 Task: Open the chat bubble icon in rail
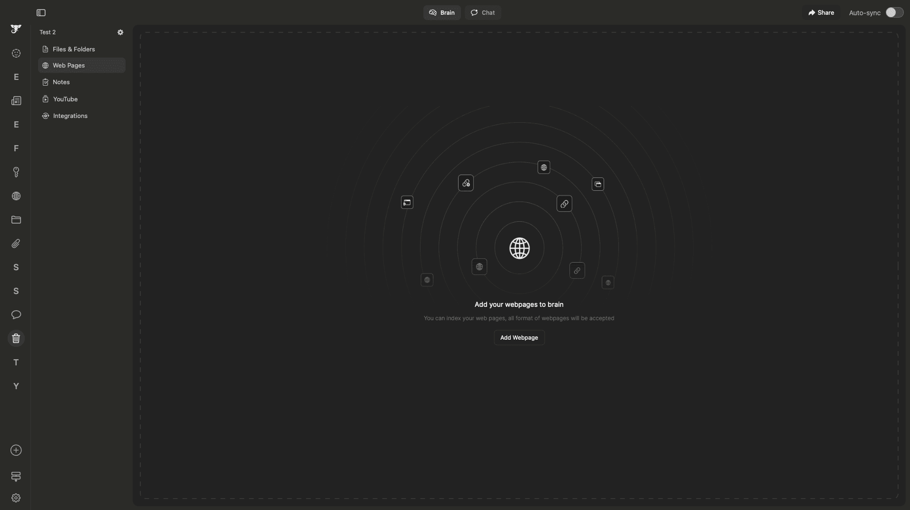point(16,315)
